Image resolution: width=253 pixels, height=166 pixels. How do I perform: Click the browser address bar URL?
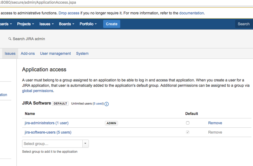point(38,2)
